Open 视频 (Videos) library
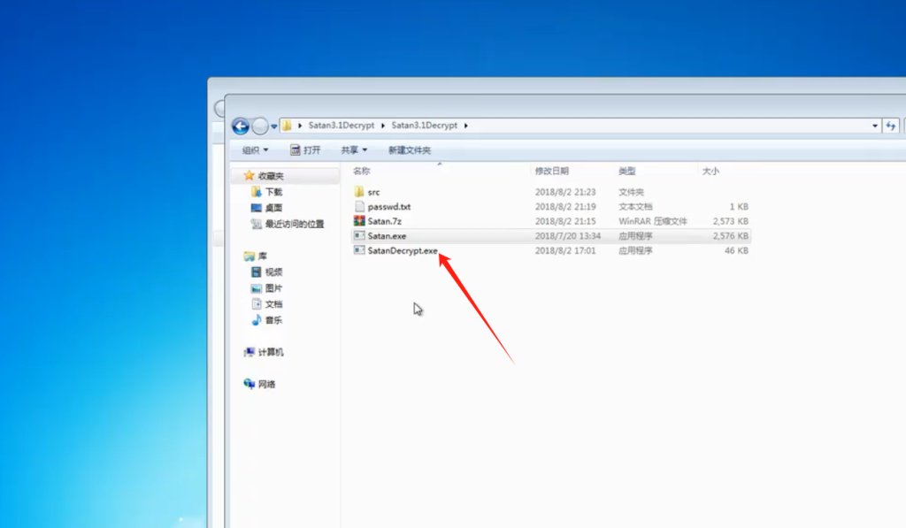Screen dimensions: 906x528 273,272
